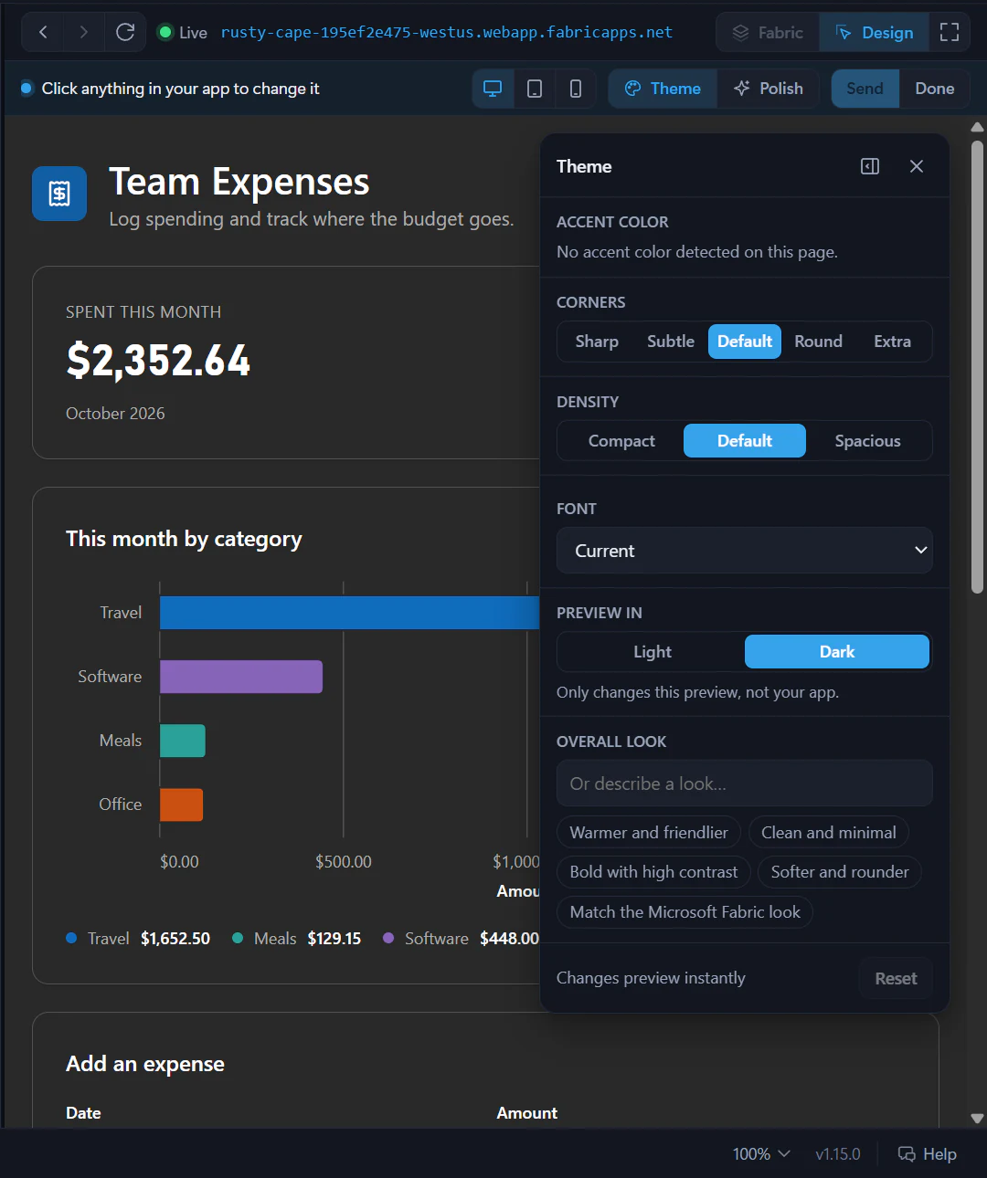Click 'This month by category' heading
This screenshot has width=987, height=1178.
click(184, 539)
